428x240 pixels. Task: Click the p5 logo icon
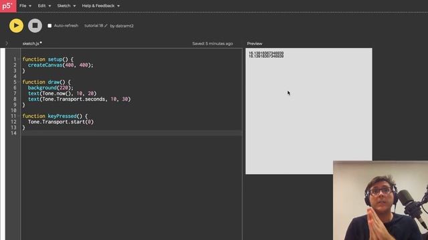8,6
